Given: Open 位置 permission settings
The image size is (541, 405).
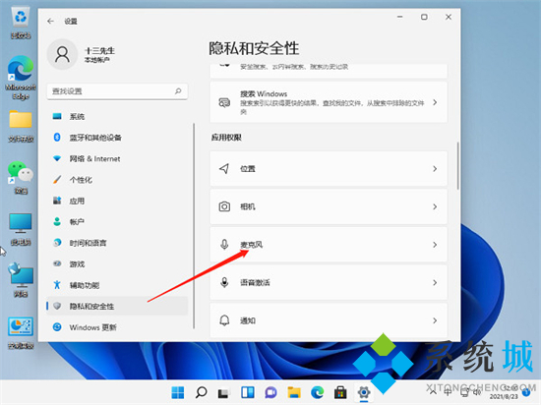Looking at the screenshot, I should (x=329, y=168).
